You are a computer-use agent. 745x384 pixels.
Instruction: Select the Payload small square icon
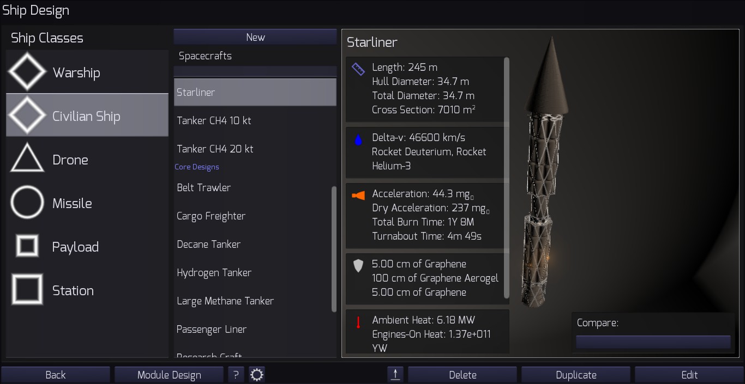(27, 246)
